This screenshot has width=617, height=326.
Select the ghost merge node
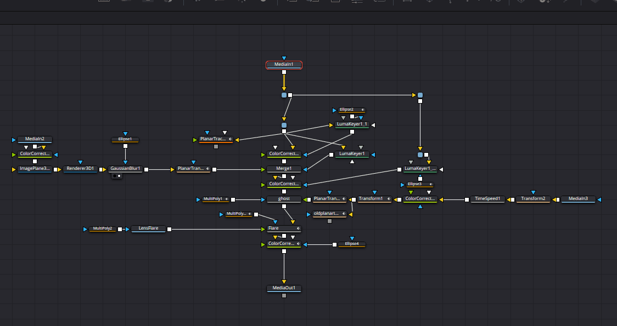(284, 199)
